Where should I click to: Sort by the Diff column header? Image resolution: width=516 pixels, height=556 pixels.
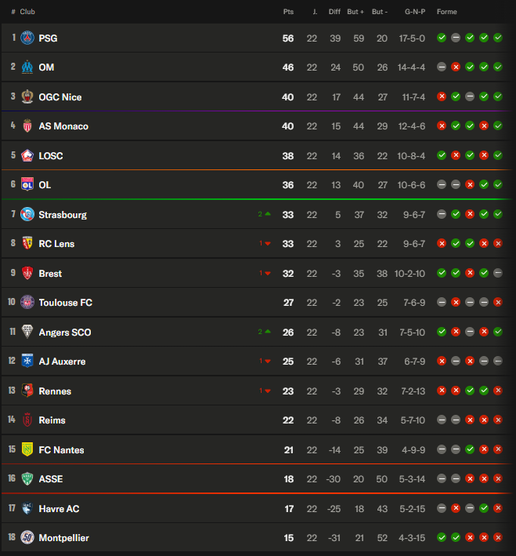pos(334,12)
